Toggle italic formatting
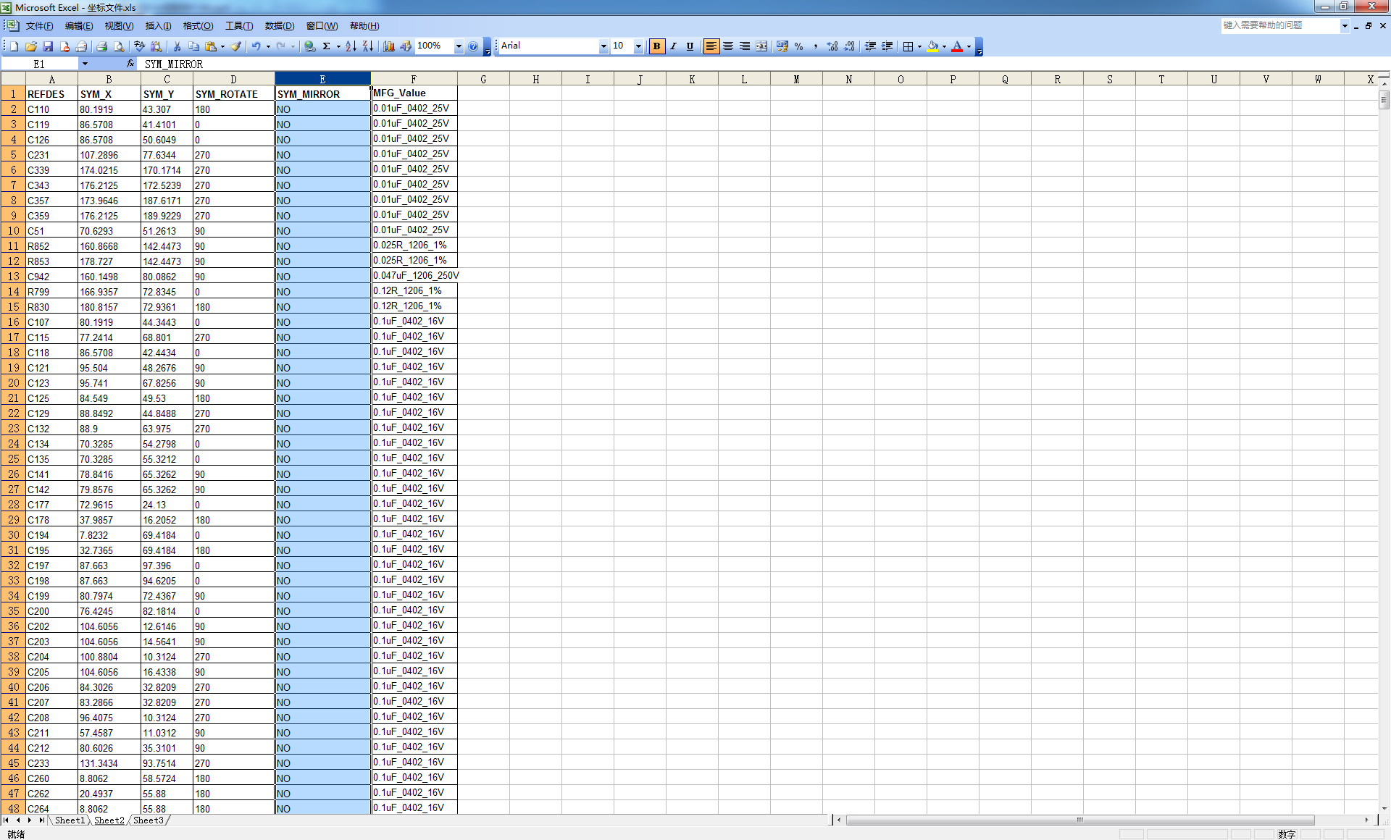 [673, 46]
